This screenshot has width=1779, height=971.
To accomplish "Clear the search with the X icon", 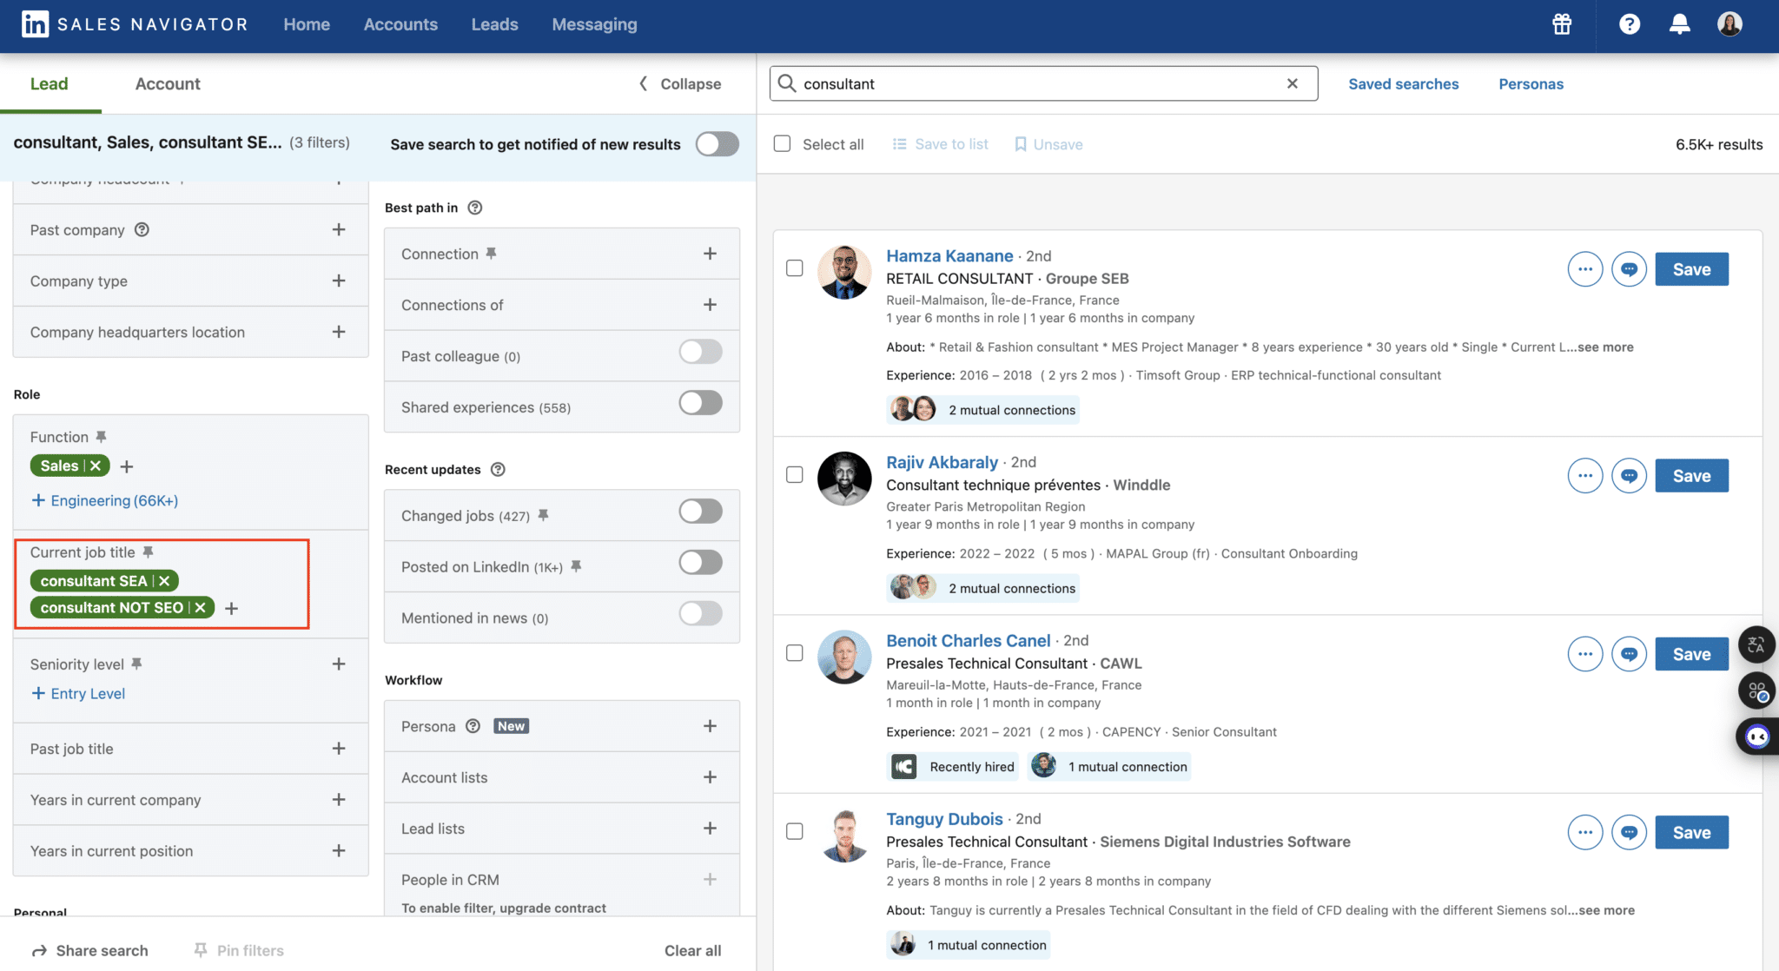I will (x=1292, y=83).
